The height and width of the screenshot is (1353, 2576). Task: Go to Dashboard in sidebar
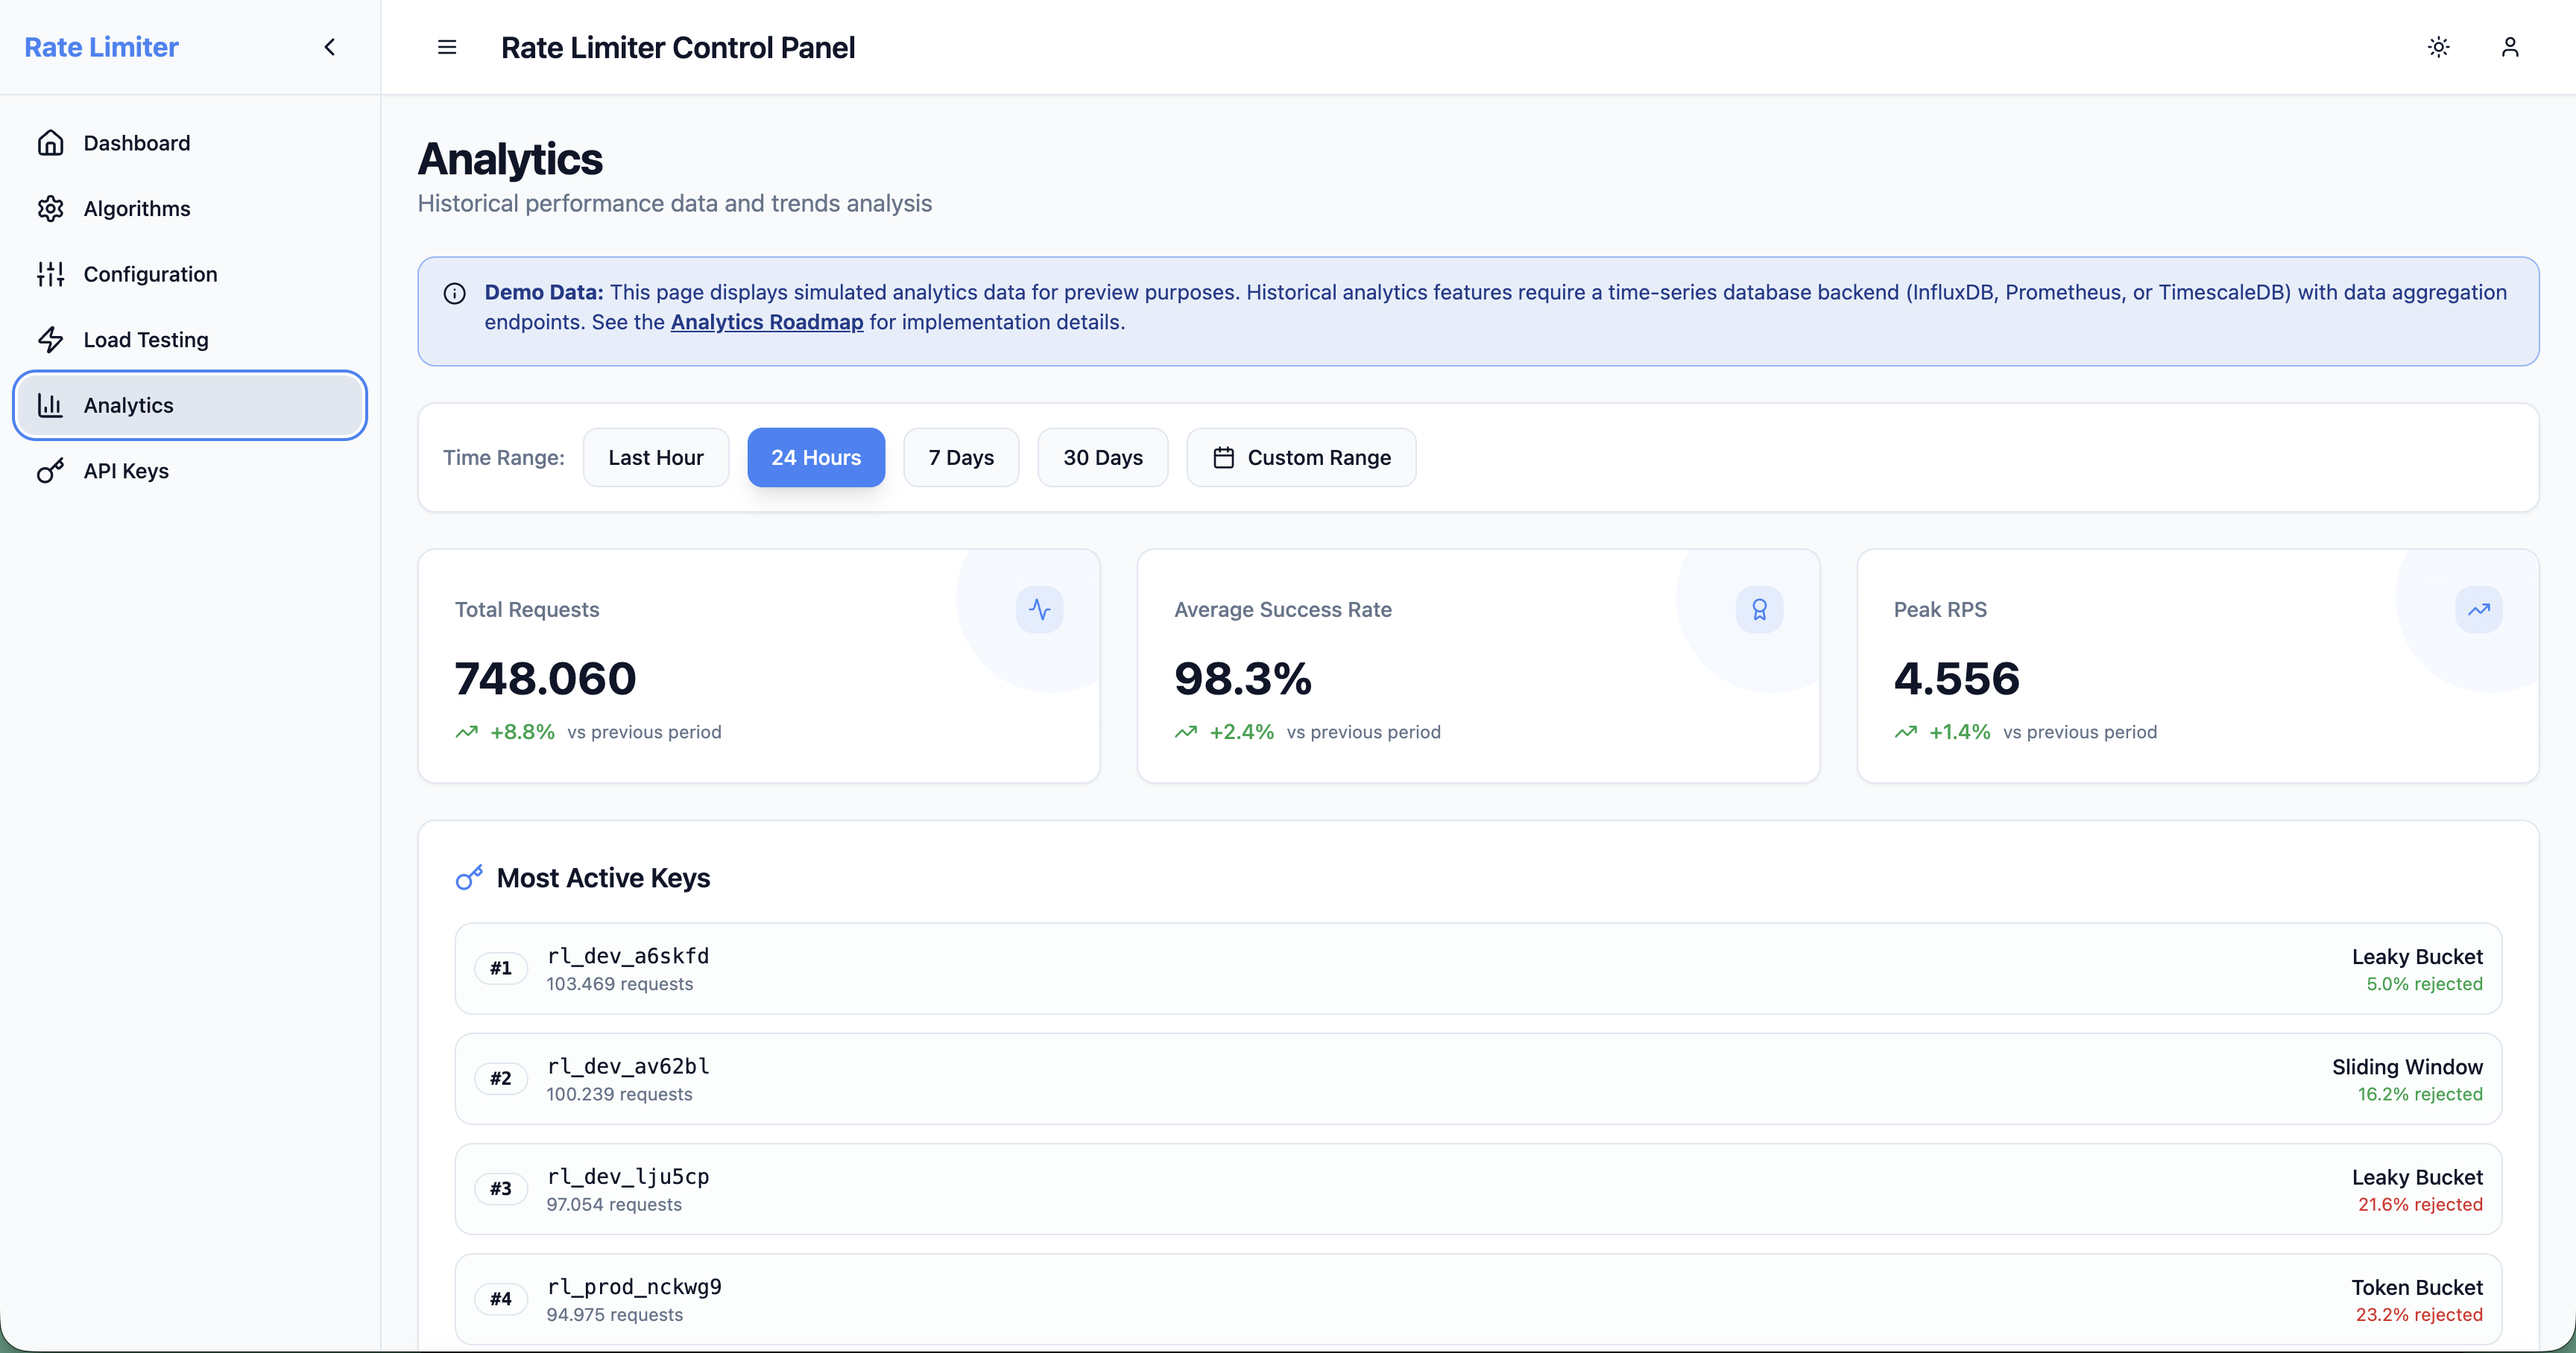click(190, 143)
